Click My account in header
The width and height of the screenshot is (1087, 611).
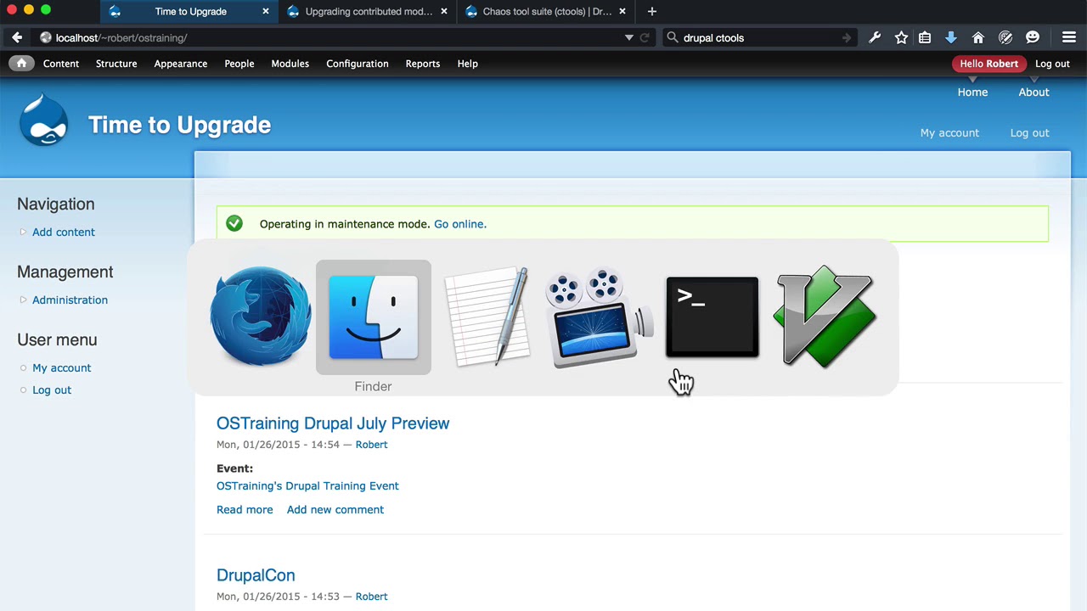point(949,132)
